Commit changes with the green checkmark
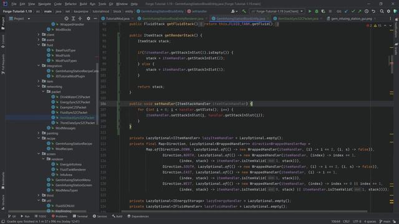This screenshot has height=224, width=399. point(353,11)
